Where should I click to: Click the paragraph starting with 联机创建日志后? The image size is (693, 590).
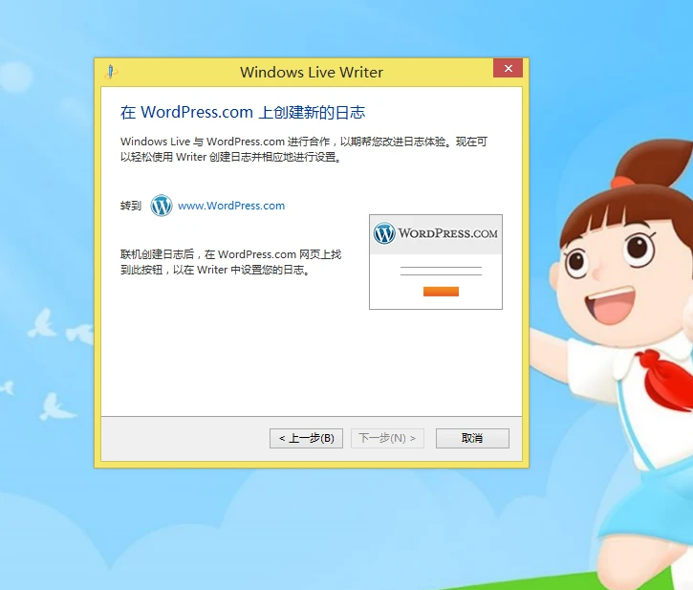(x=230, y=262)
